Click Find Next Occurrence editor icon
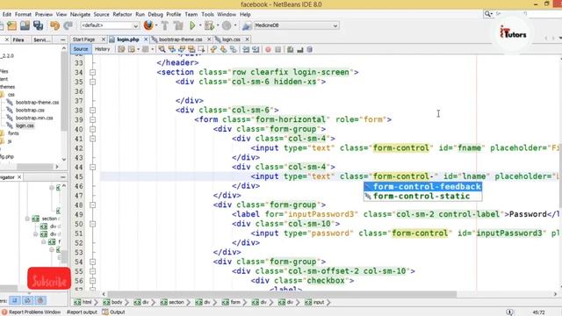This screenshot has height=316, width=562. coord(182,49)
